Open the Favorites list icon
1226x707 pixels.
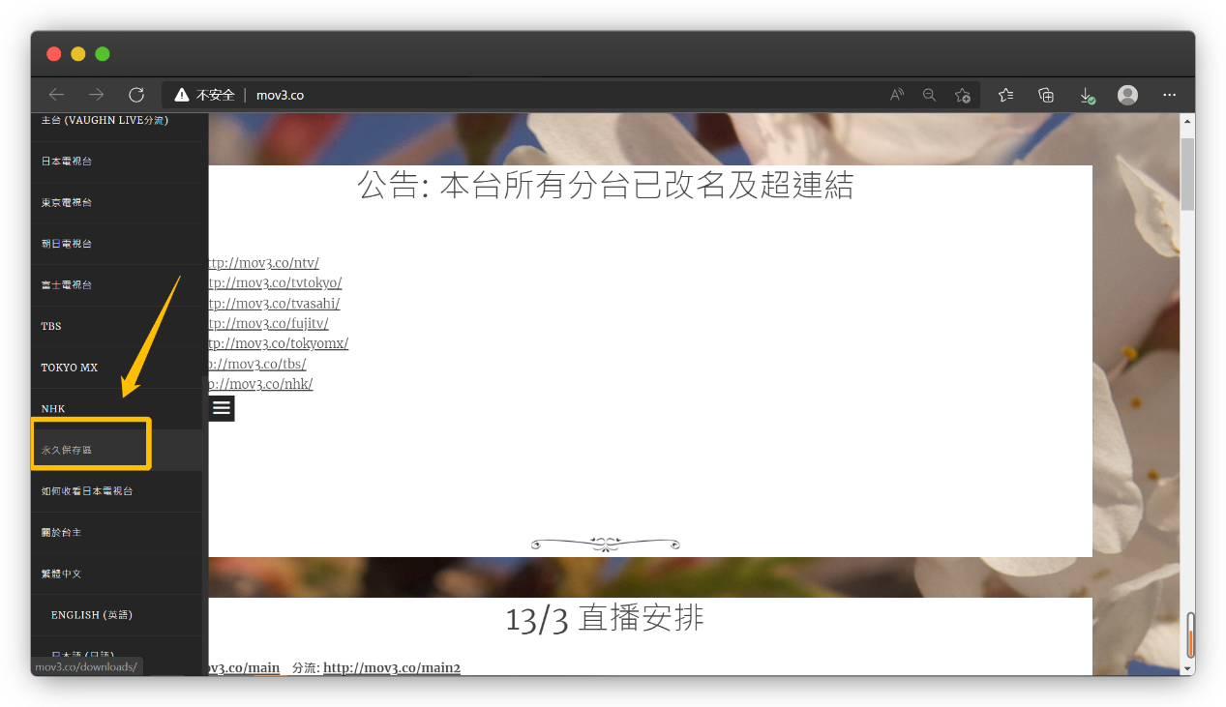[1005, 95]
